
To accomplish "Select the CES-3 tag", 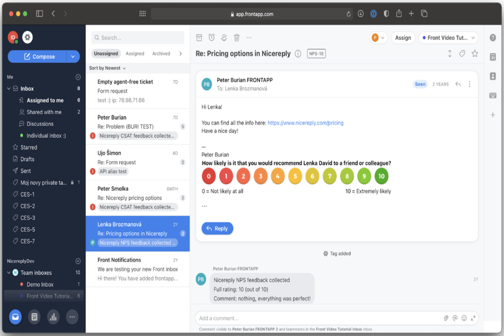I will coord(28,218).
